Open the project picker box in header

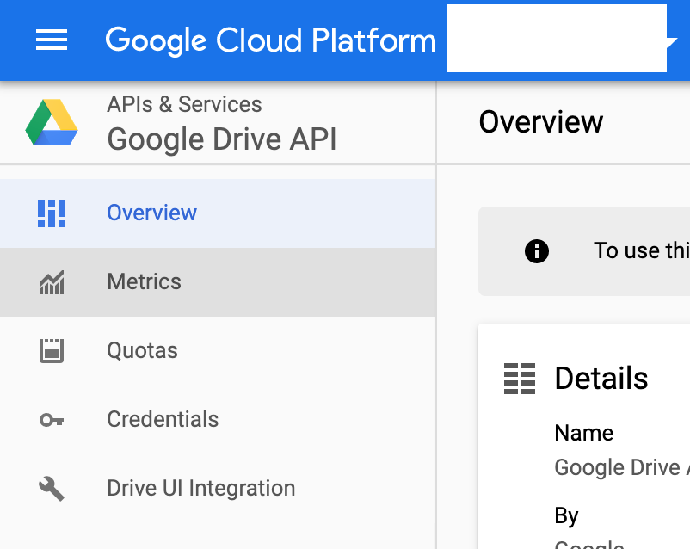[557, 39]
